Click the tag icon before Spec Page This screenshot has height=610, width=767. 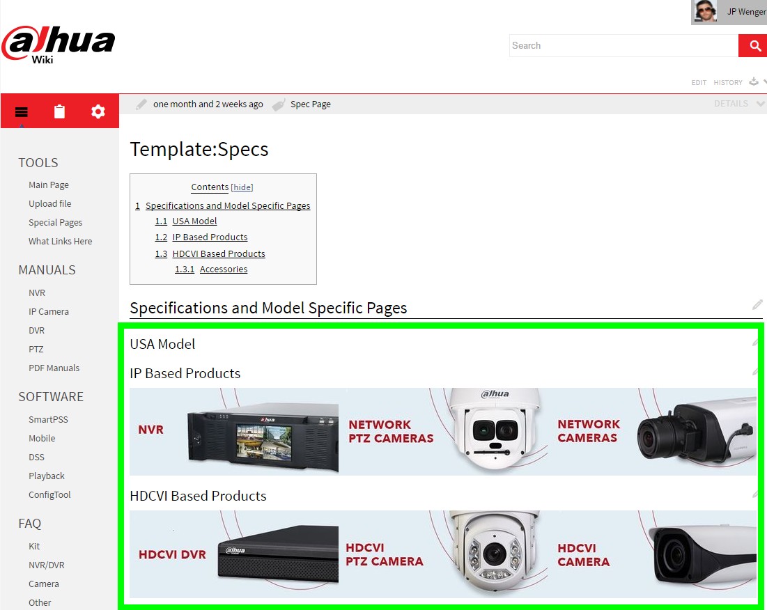click(279, 104)
